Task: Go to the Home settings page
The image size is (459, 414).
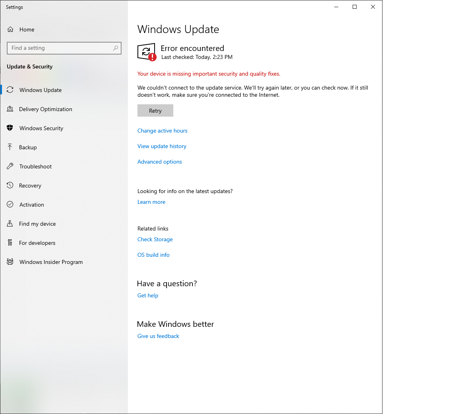Action: point(64,29)
